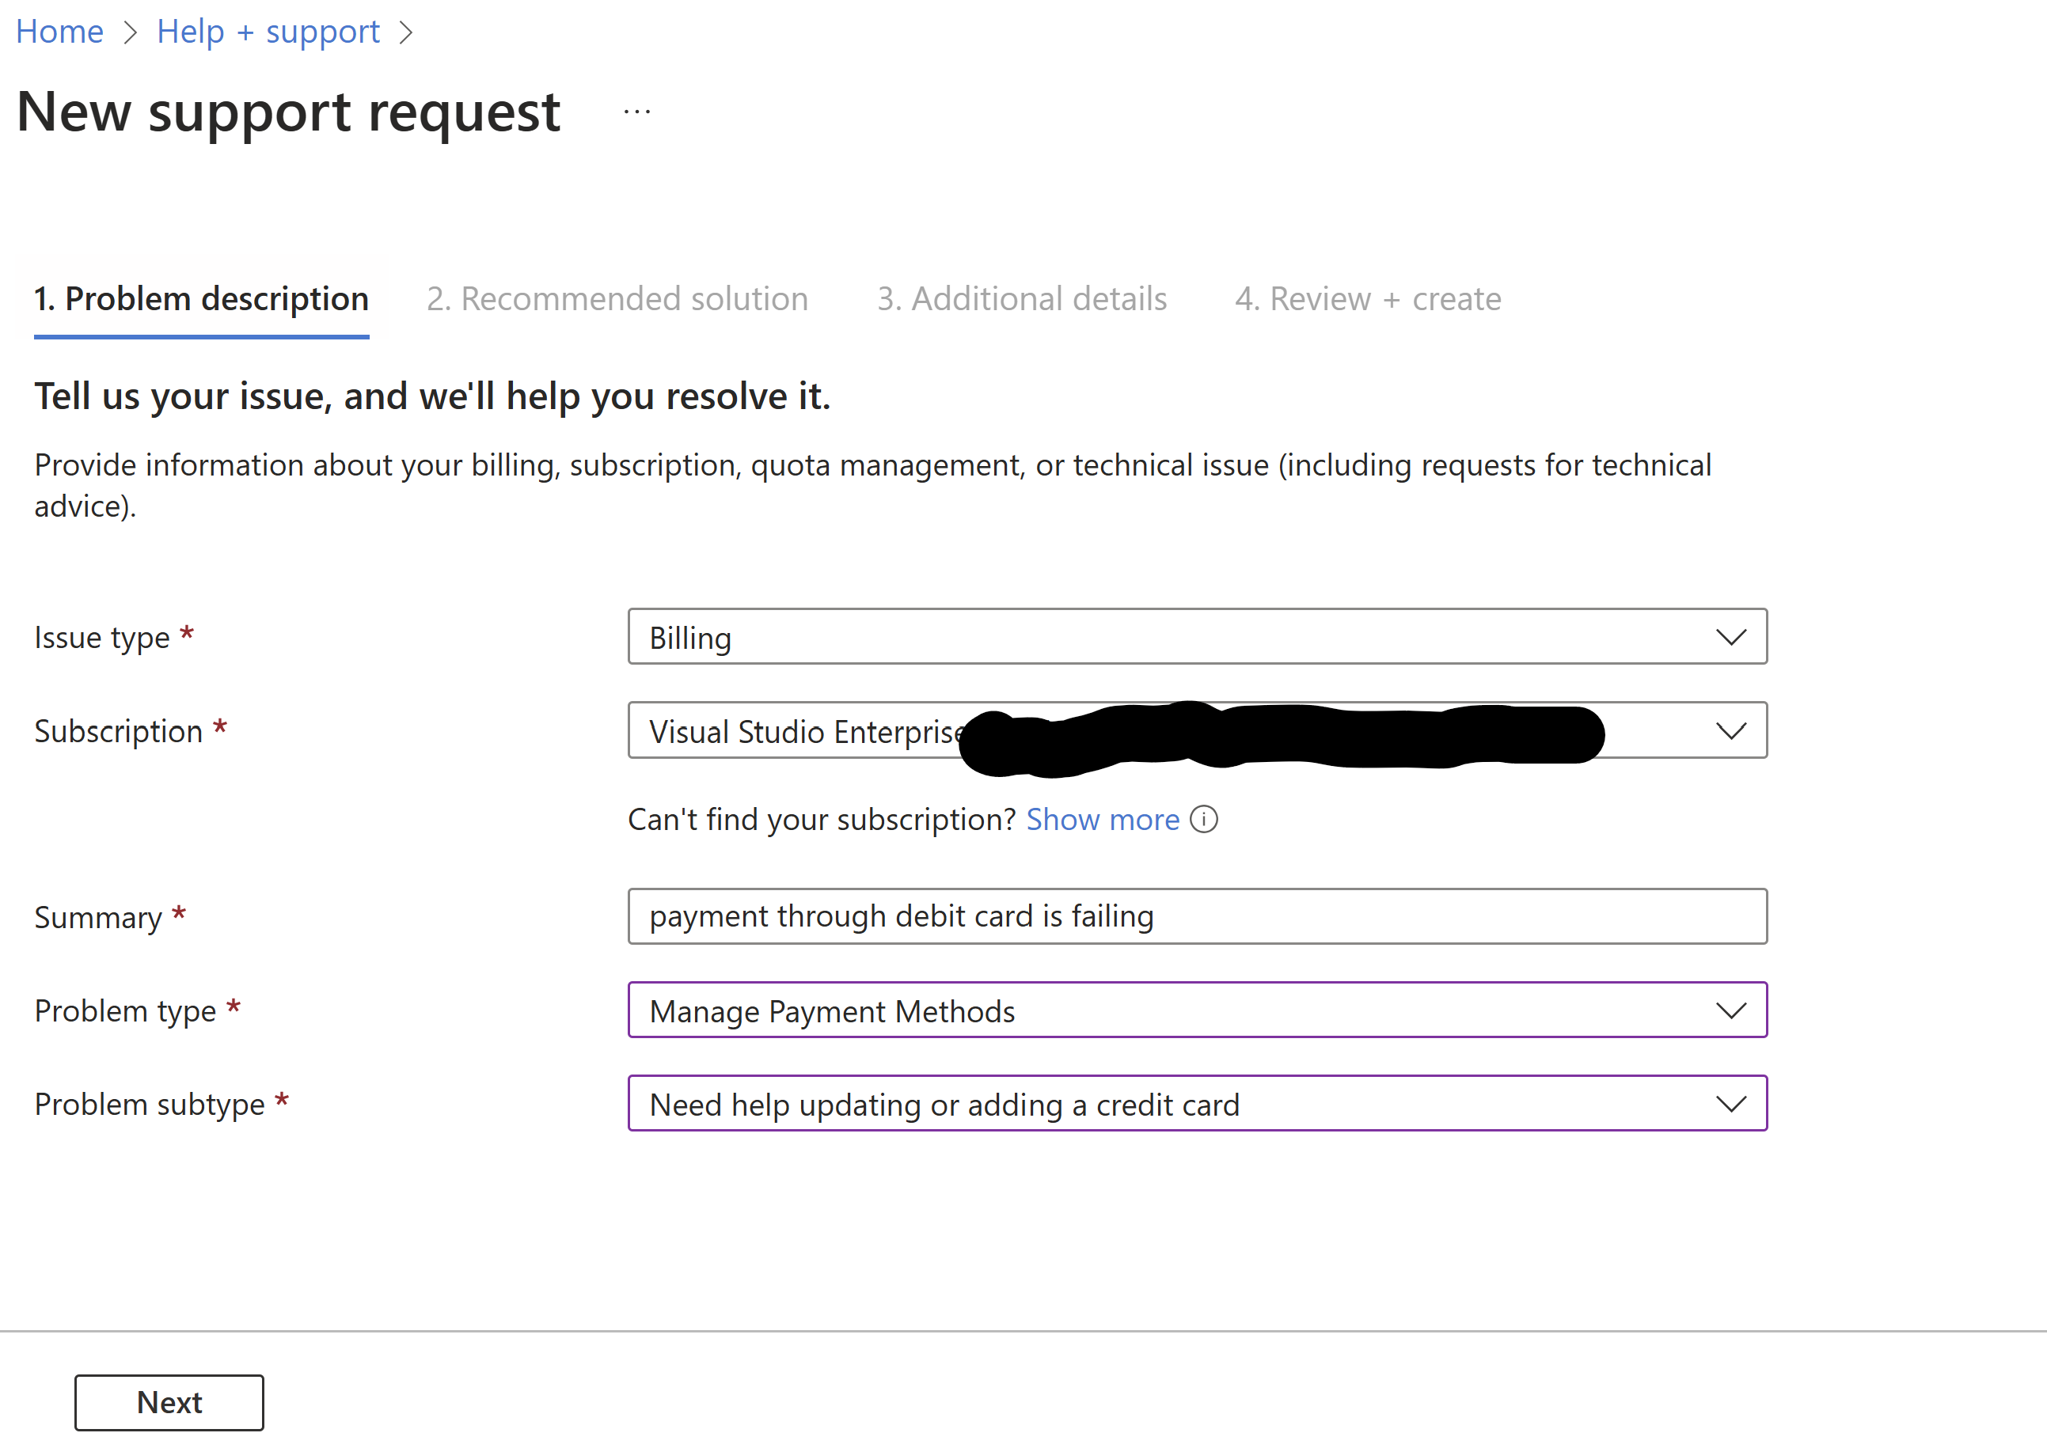
Task: Click the Next button
Action: coord(169,1403)
